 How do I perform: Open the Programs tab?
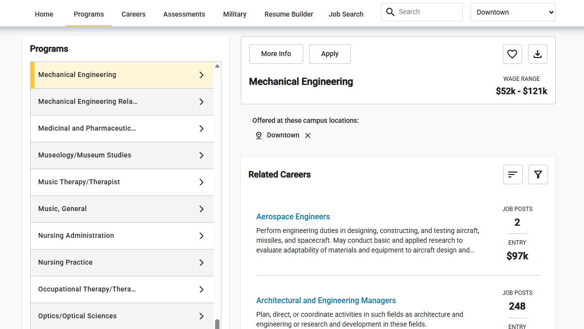[89, 14]
